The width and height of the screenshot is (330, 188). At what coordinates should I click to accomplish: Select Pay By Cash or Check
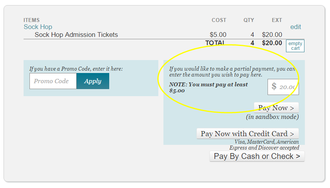[x=257, y=156]
